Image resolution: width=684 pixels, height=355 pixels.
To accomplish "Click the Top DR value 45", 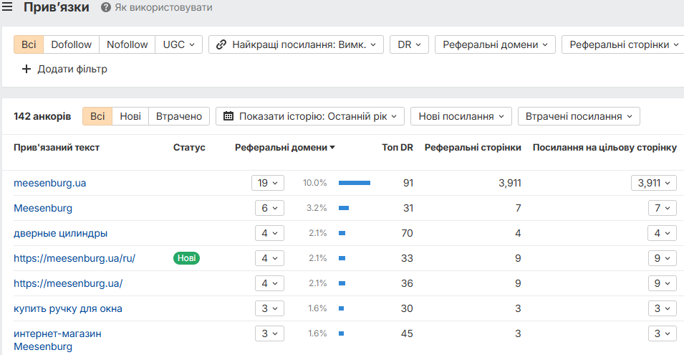I will tap(407, 333).
